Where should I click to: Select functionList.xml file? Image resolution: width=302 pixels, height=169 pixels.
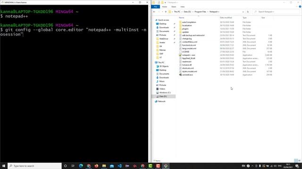tap(189, 45)
